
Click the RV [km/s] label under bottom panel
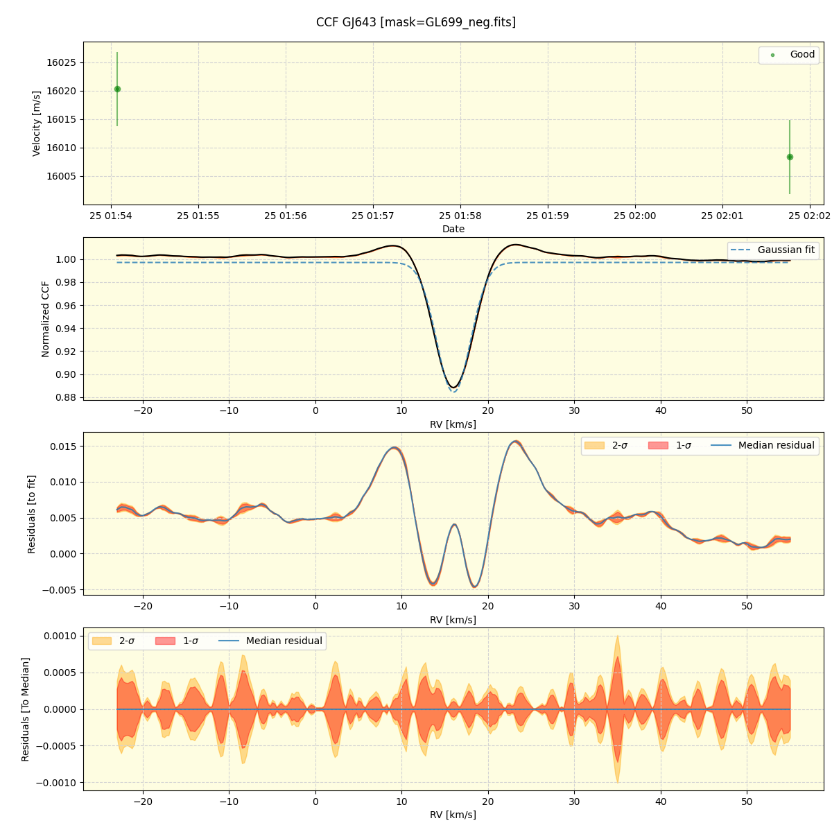453,815
